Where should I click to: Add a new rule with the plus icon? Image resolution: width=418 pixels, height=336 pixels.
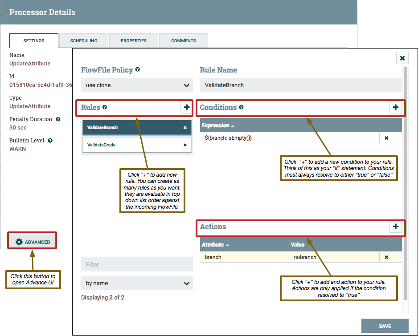tap(187, 107)
